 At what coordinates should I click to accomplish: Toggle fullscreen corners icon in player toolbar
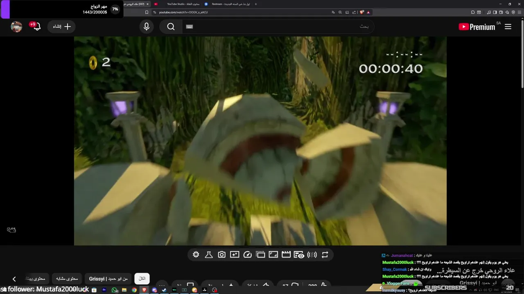(x=273, y=255)
